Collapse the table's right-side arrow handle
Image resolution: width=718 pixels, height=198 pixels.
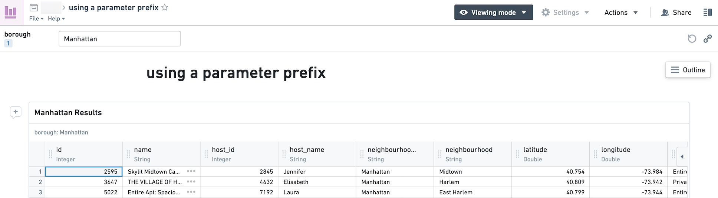682,157
